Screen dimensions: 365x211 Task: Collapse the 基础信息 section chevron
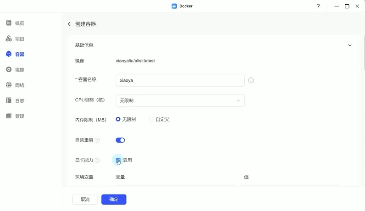click(x=350, y=45)
